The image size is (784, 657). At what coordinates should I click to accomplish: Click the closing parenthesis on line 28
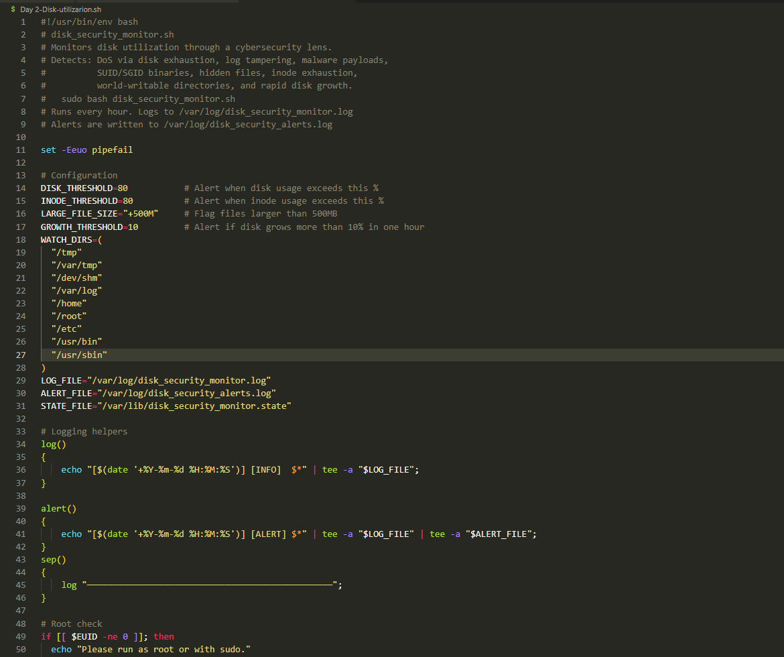click(x=44, y=368)
